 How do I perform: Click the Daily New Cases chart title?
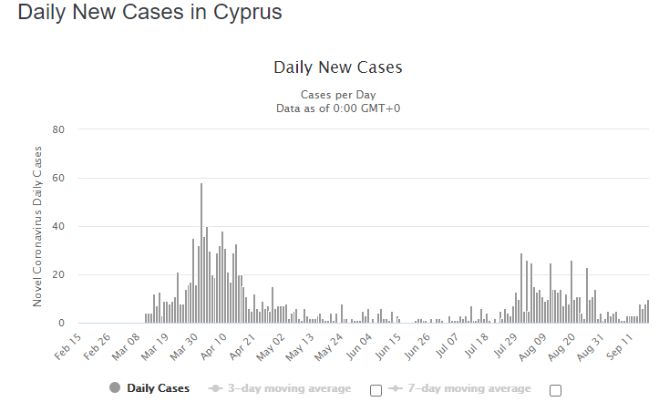[x=337, y=67]
